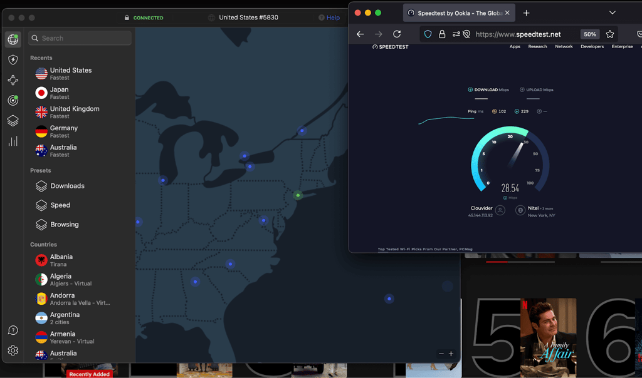The image size is (642, 378).
Task: Zoom in the map with plus button
Action: click(x=451, y=354)
